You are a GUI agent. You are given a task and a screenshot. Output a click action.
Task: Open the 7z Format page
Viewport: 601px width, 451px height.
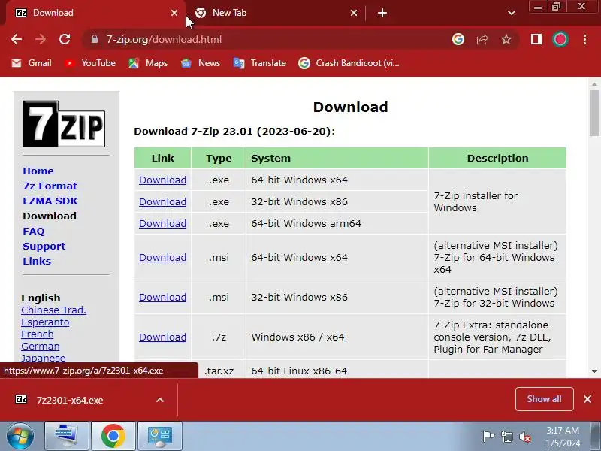pyautogui.click(x=50, y=186)
